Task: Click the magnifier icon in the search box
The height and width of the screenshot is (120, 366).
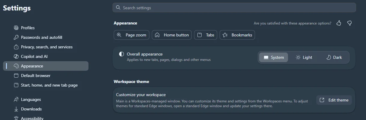Action: tap(118, 7)
